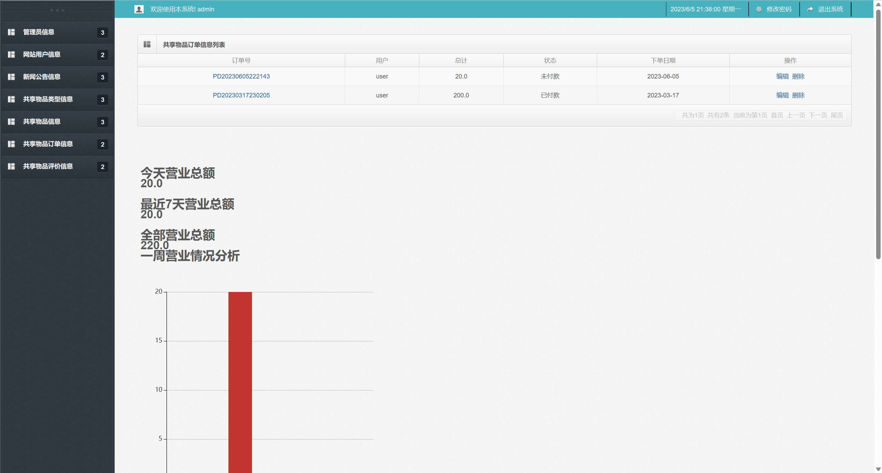Click the grid icon next to 共享物品类型信息

(11, 99)
